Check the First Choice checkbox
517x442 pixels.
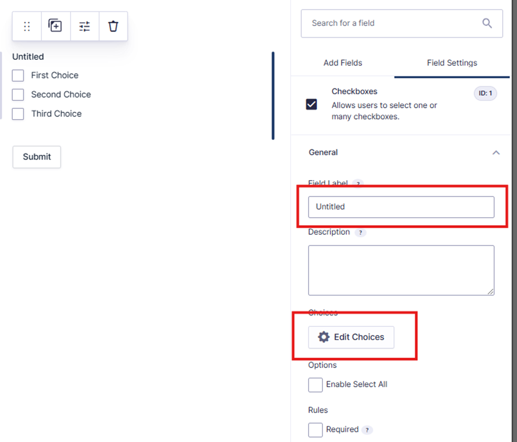coord(18,75)
